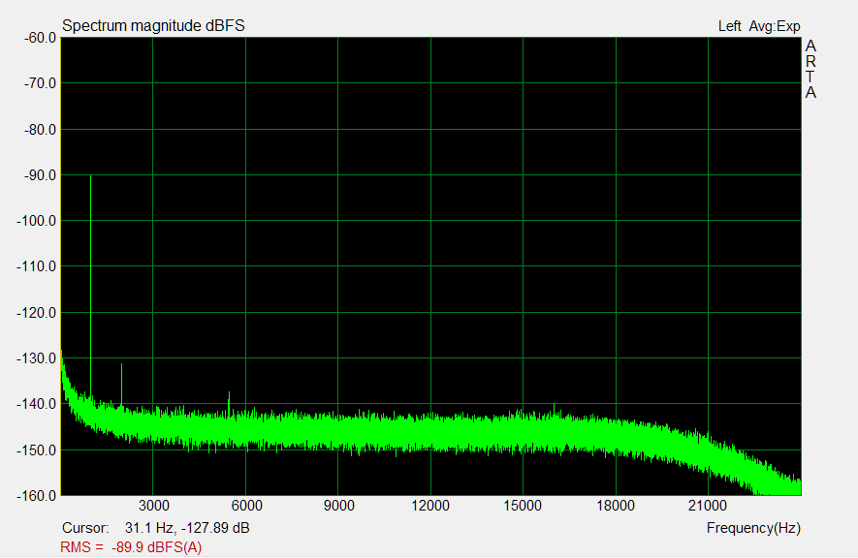Click the -140.0 y-axis label
Viewport: 858px width, 558px height.
pos(37,404)
